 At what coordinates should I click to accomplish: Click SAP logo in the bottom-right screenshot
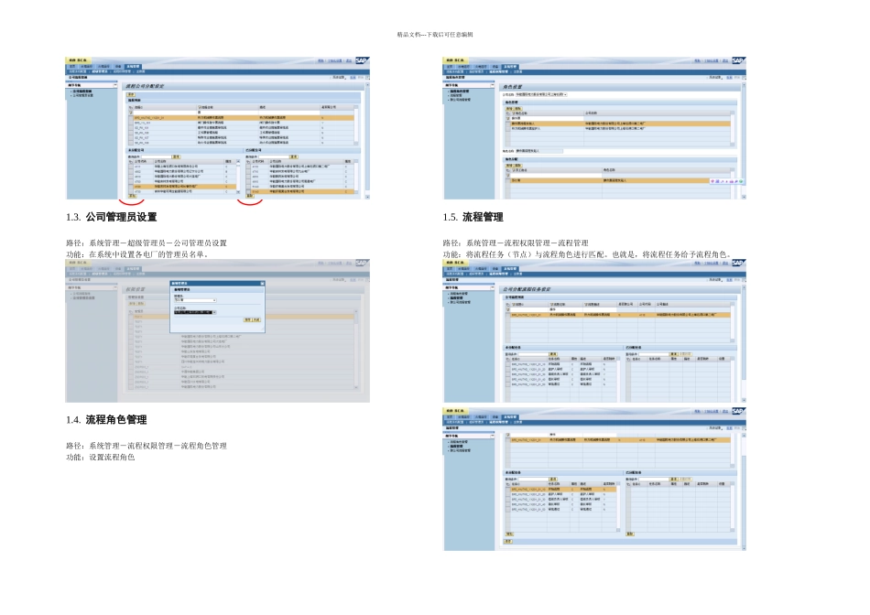[x=738, y=411]
